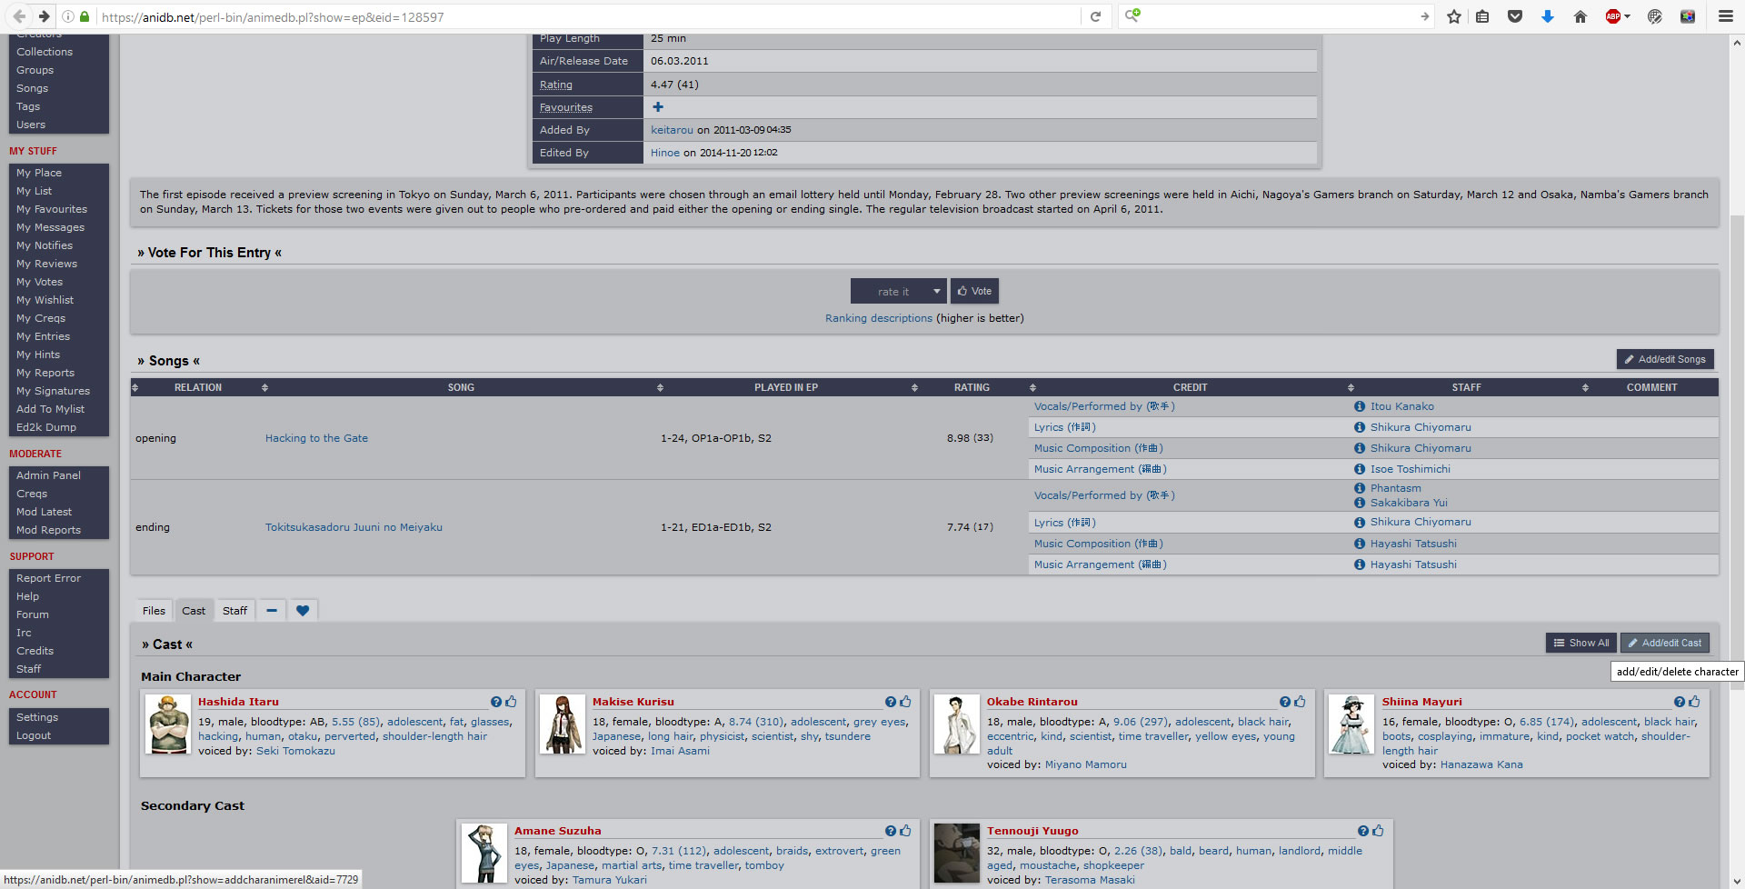
Task: Open the downloads arrow in browser toolbar
Action: click(x=1548, y=16)
